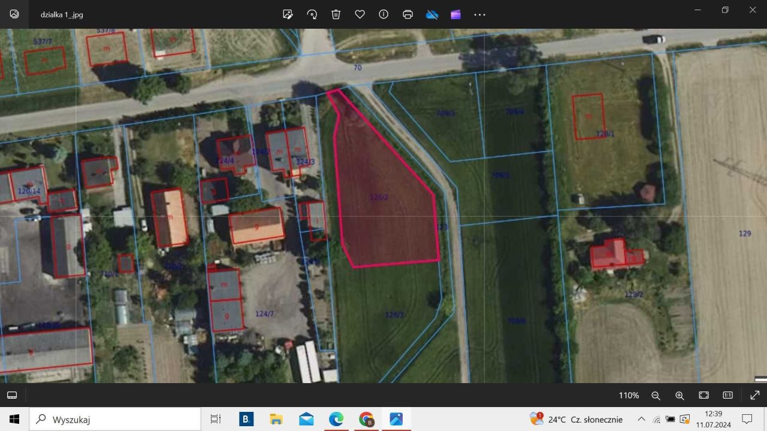The image size is (767, 431).
Task: Fit image to window
Action: pos(703,395)
